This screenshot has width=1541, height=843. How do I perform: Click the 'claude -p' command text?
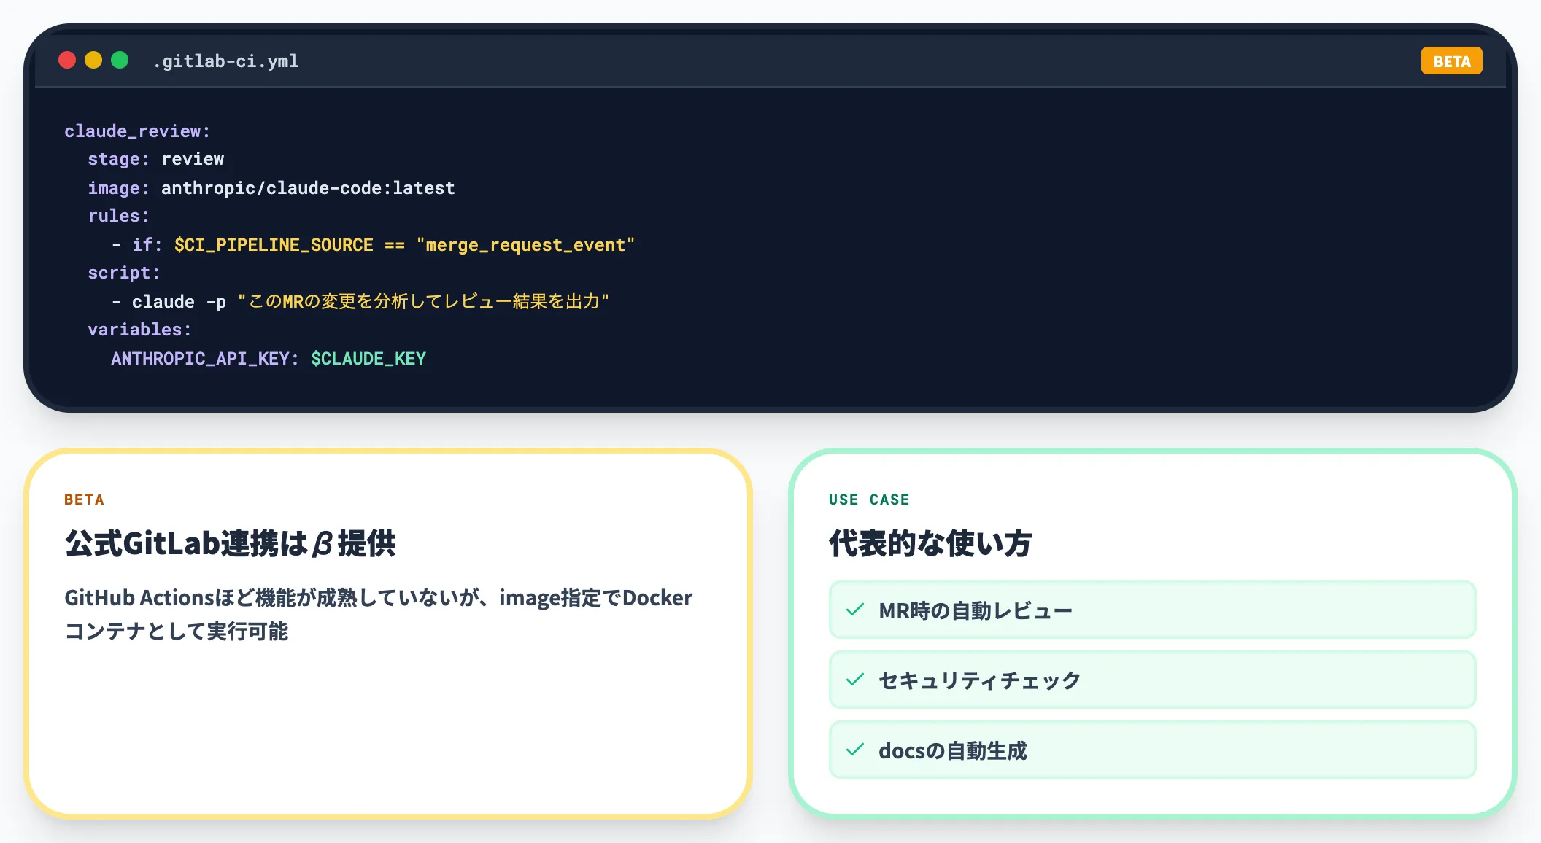(x=179, y=302)
